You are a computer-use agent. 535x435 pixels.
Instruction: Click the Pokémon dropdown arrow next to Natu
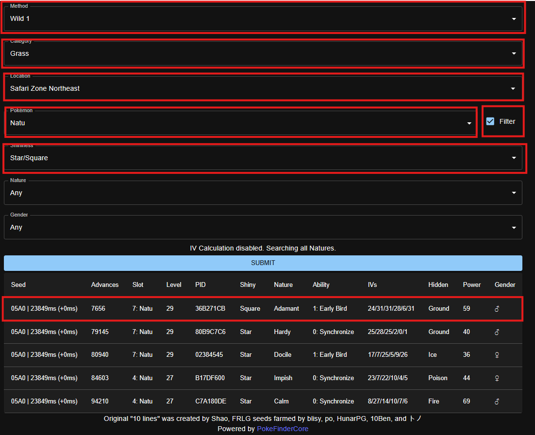(x=469, y=123)
